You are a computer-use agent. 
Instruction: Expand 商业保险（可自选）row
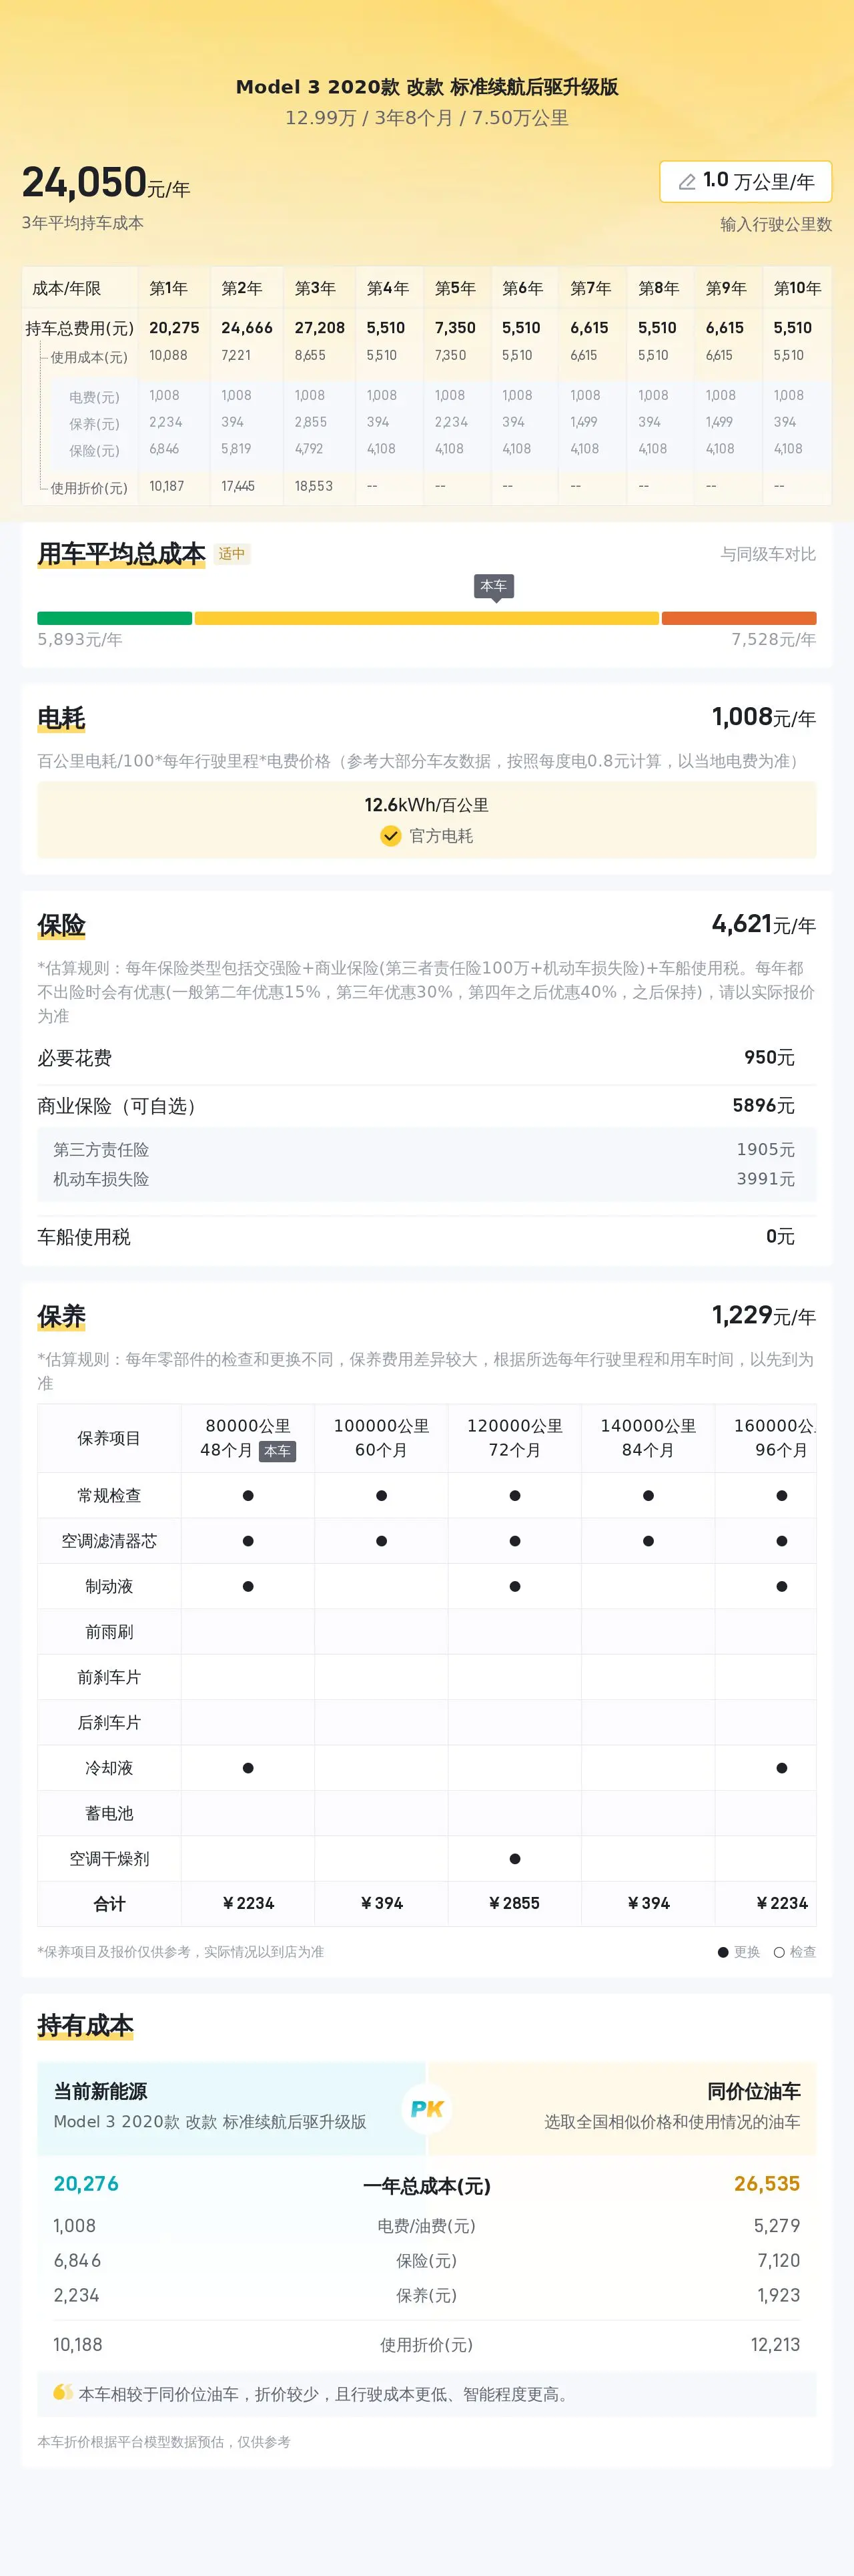(x=426, y=1106)
